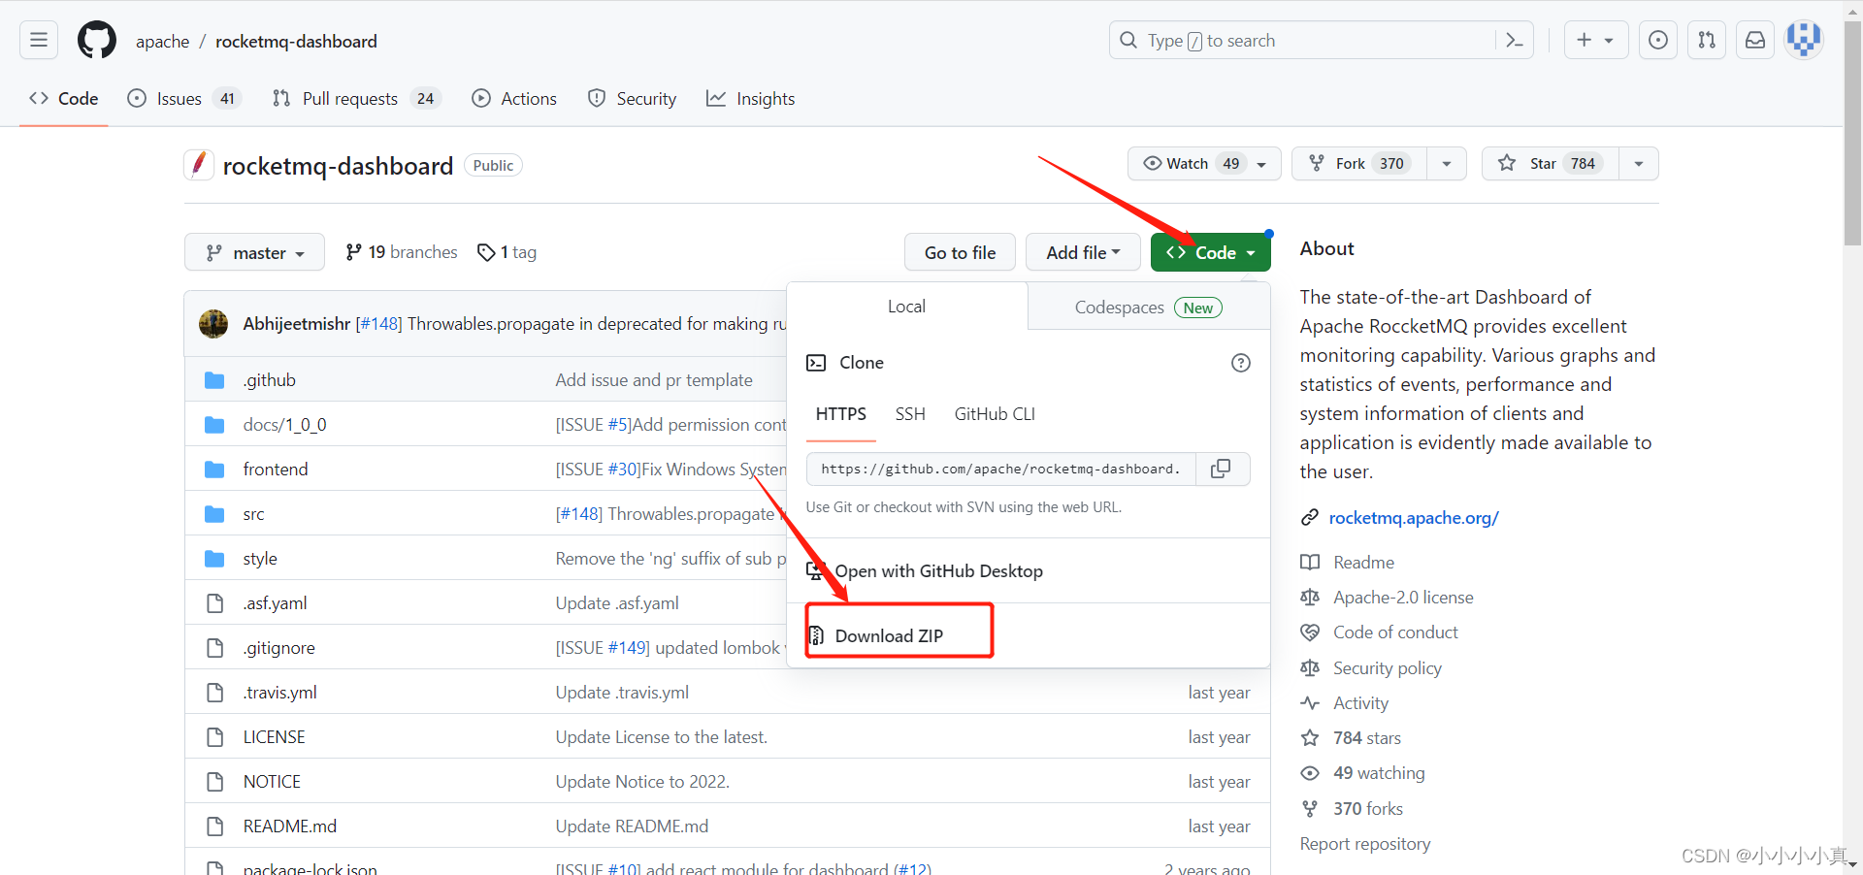Open the Security tab
Viewport: 1863px width, 875px height.
click(632, 98)
